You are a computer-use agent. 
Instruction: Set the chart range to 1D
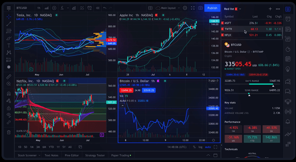[x=20, y=147]
